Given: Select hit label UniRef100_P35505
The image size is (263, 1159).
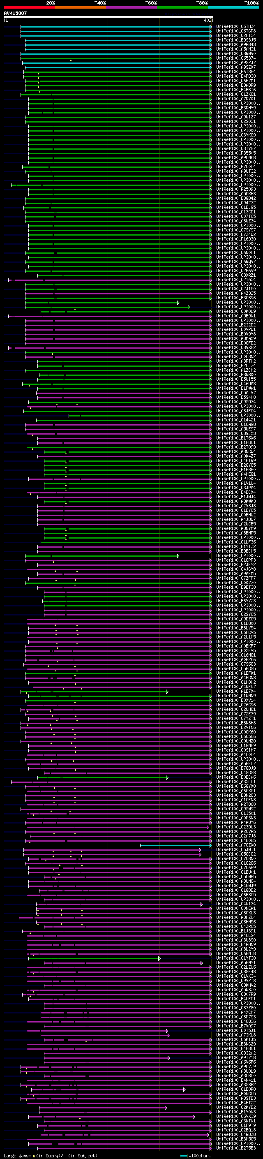Looking at the screenshot, I should [x=235, y=153].
